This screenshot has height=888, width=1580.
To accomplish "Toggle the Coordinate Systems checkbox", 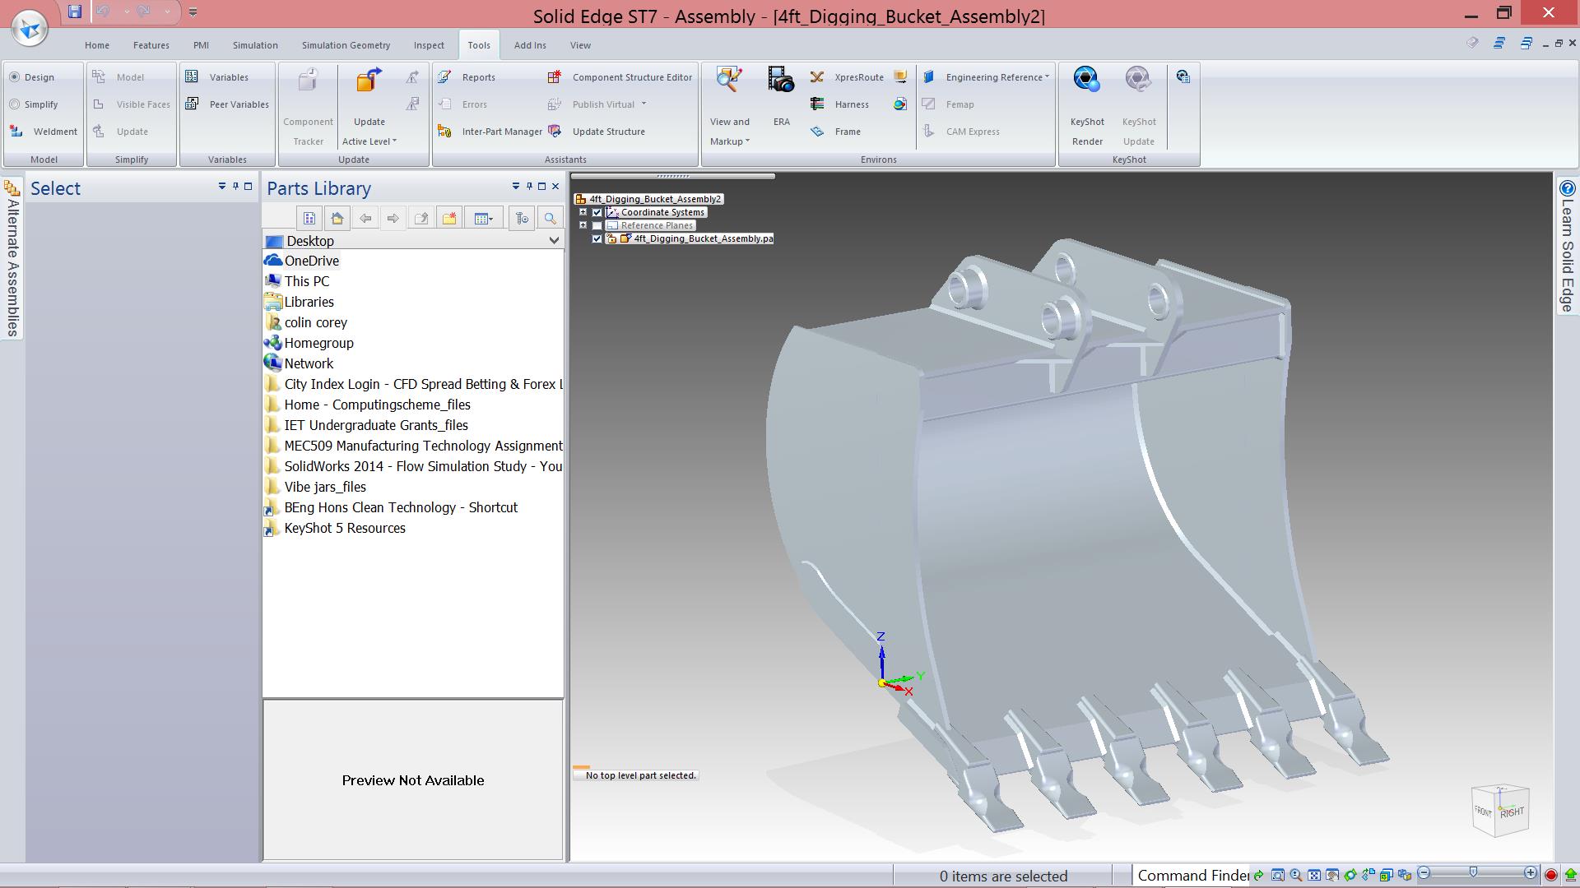I will pyautogui.click(x=597, y=212).
